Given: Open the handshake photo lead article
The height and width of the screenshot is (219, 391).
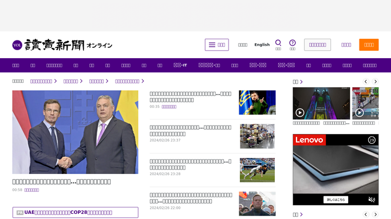Looking at the screenshot, I should click(x=75, y=132).
